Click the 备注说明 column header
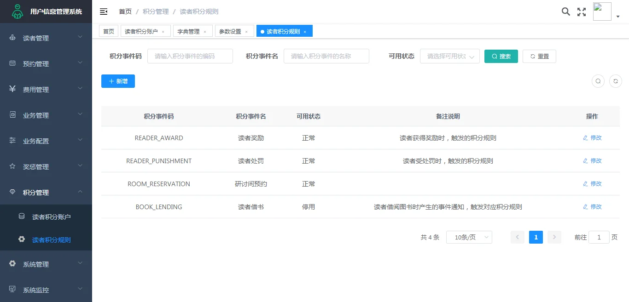 point(448,116)
